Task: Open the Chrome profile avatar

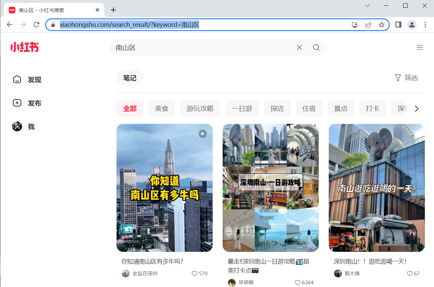Action: click(x=412, y=24)
